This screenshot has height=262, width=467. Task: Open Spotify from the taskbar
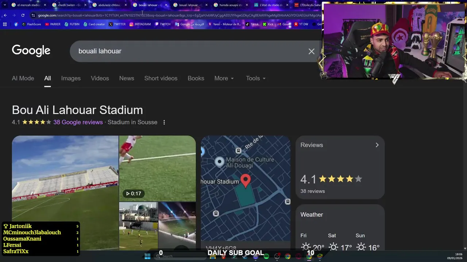click(266, 257)
